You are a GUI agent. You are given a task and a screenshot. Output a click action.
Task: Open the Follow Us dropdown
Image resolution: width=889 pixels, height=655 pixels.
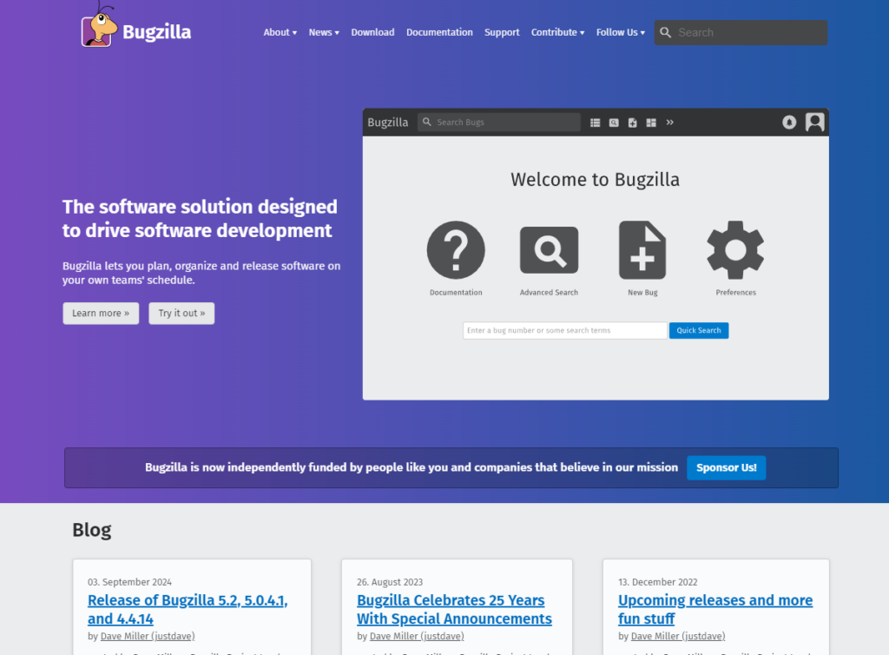[620, 32]
